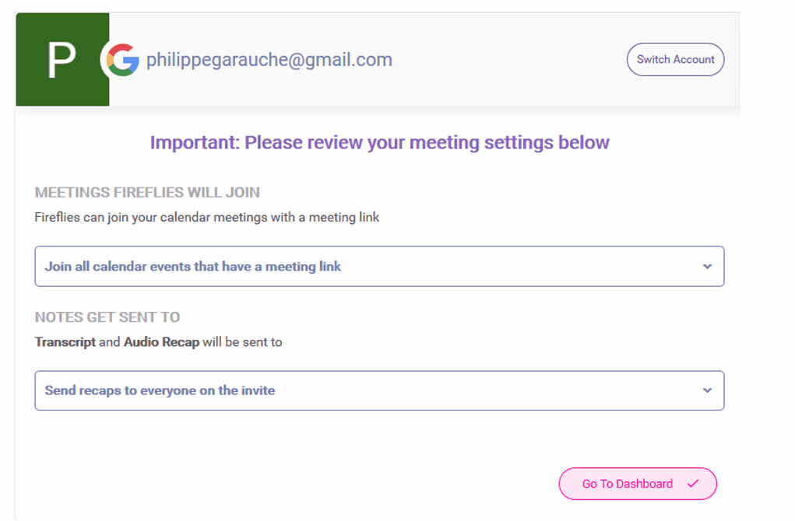Viewport: 795px width, 521px height.
Task: Click the checkmark icon in Go To Dashboard
Action: 692,484
